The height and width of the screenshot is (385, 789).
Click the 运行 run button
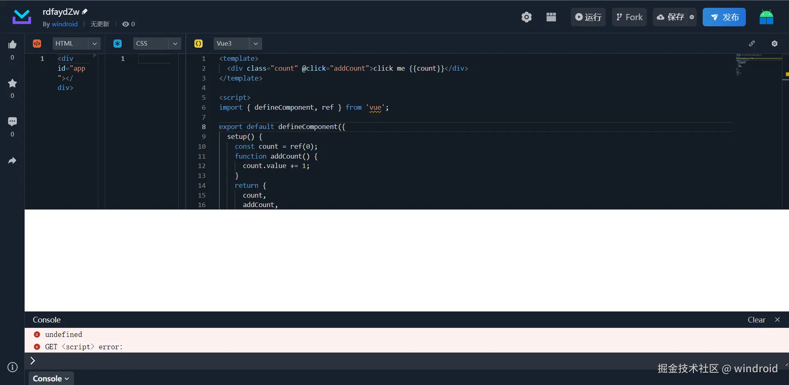pyautogui.click(x=588, y=17)
